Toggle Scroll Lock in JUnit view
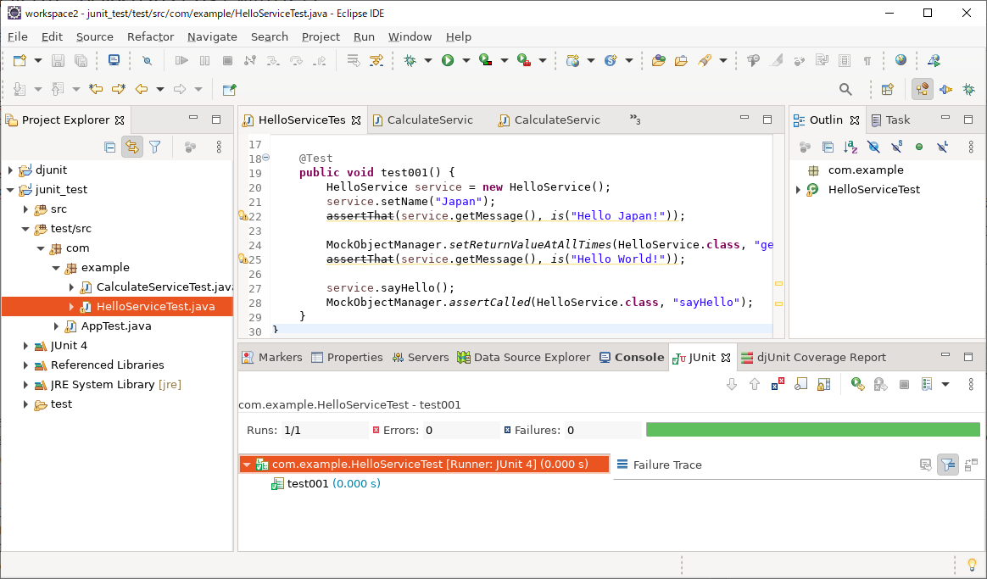Screen dimensions: 987x579 [x=823, y=384]
